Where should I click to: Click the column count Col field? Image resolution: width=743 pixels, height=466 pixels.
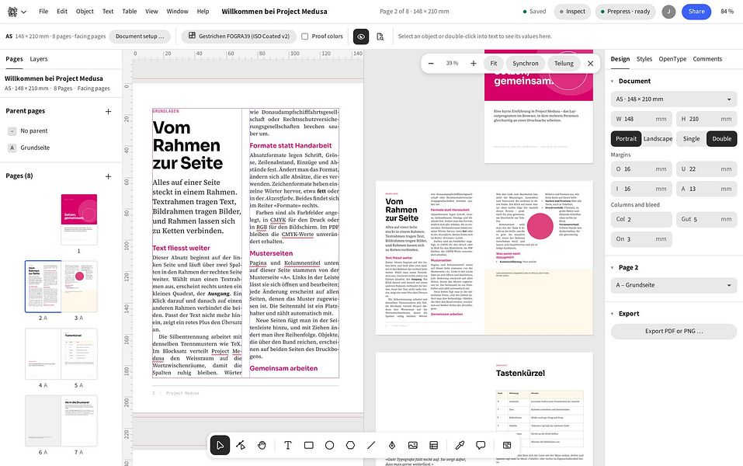click(641, 220)
